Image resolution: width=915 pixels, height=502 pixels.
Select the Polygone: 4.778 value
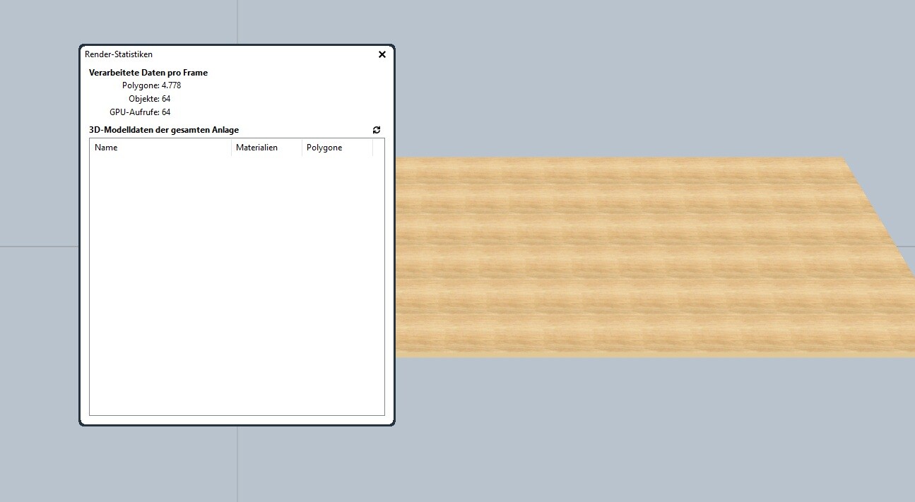(x=172, y=85)
